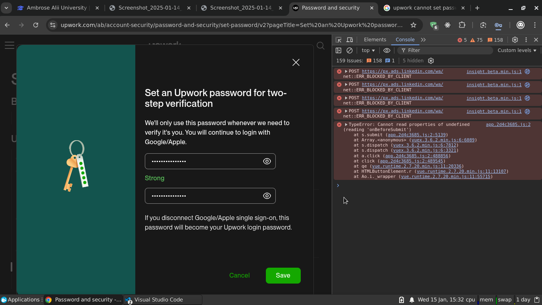542x305 pixels.
Task: Toggle the DevTools device toolbar
Action: pos(350,40)
